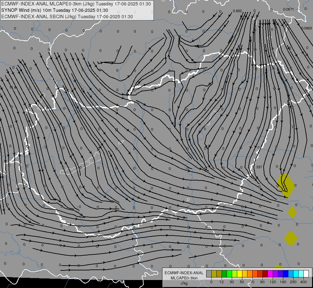The height and width of the screenshot is (288, 313).
Task: Click the pale cyan swatch left of 400
Action: pyautogui.click(x=301, y=274)
